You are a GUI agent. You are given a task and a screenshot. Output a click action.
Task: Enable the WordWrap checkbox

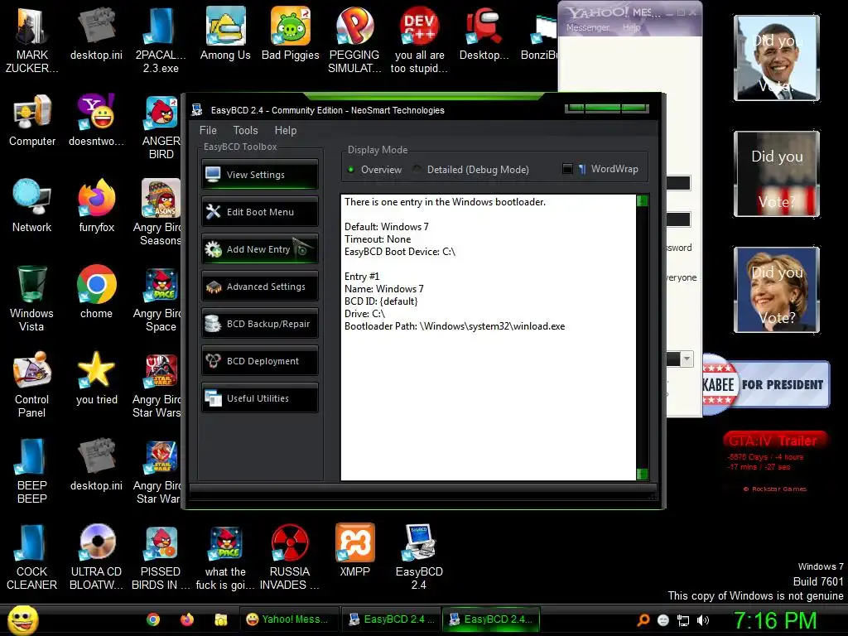click(567, 169)
